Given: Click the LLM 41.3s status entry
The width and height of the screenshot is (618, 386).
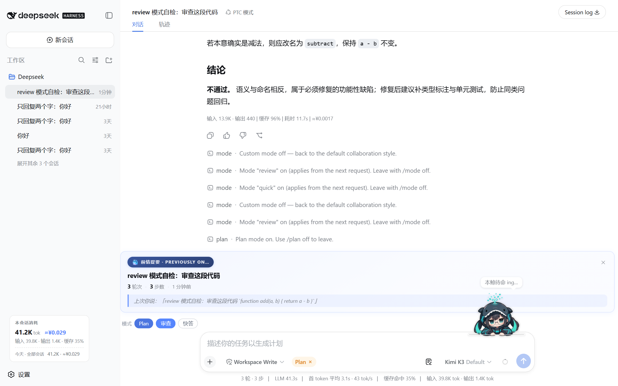Looking at the screenshot, I should tap(286, 379).
